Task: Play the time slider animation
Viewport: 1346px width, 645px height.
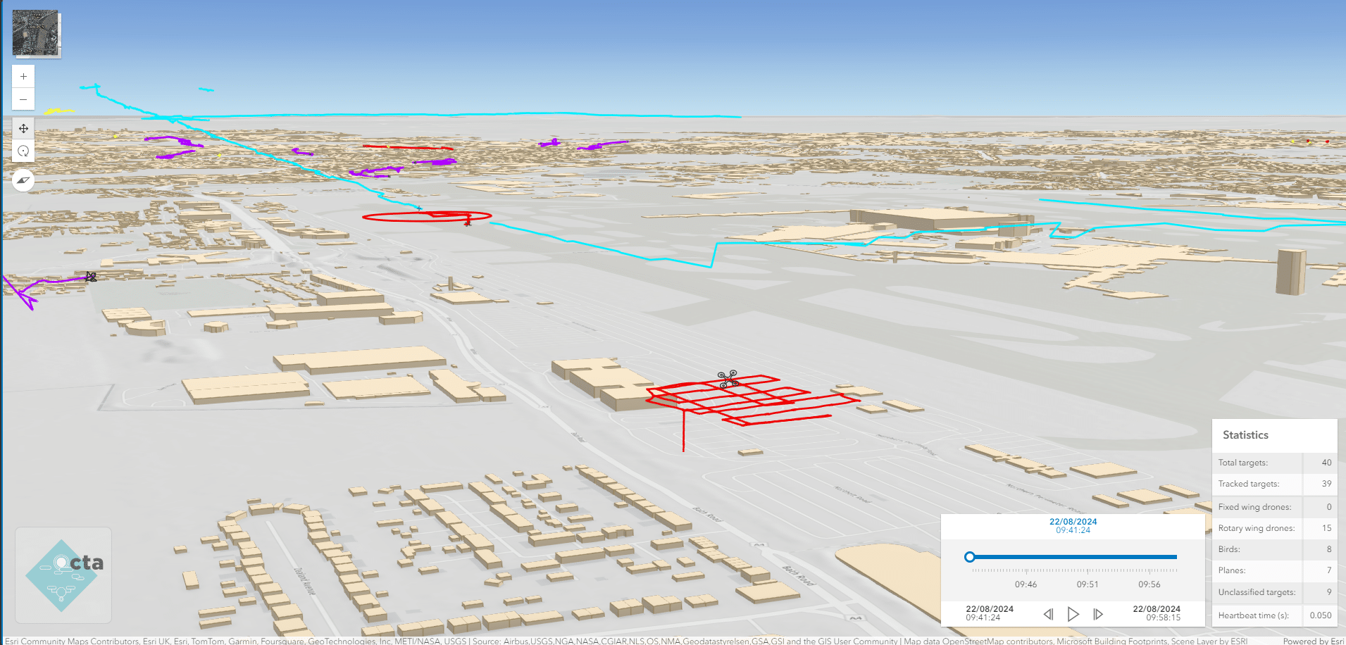Action: [x=1073, y=614]
